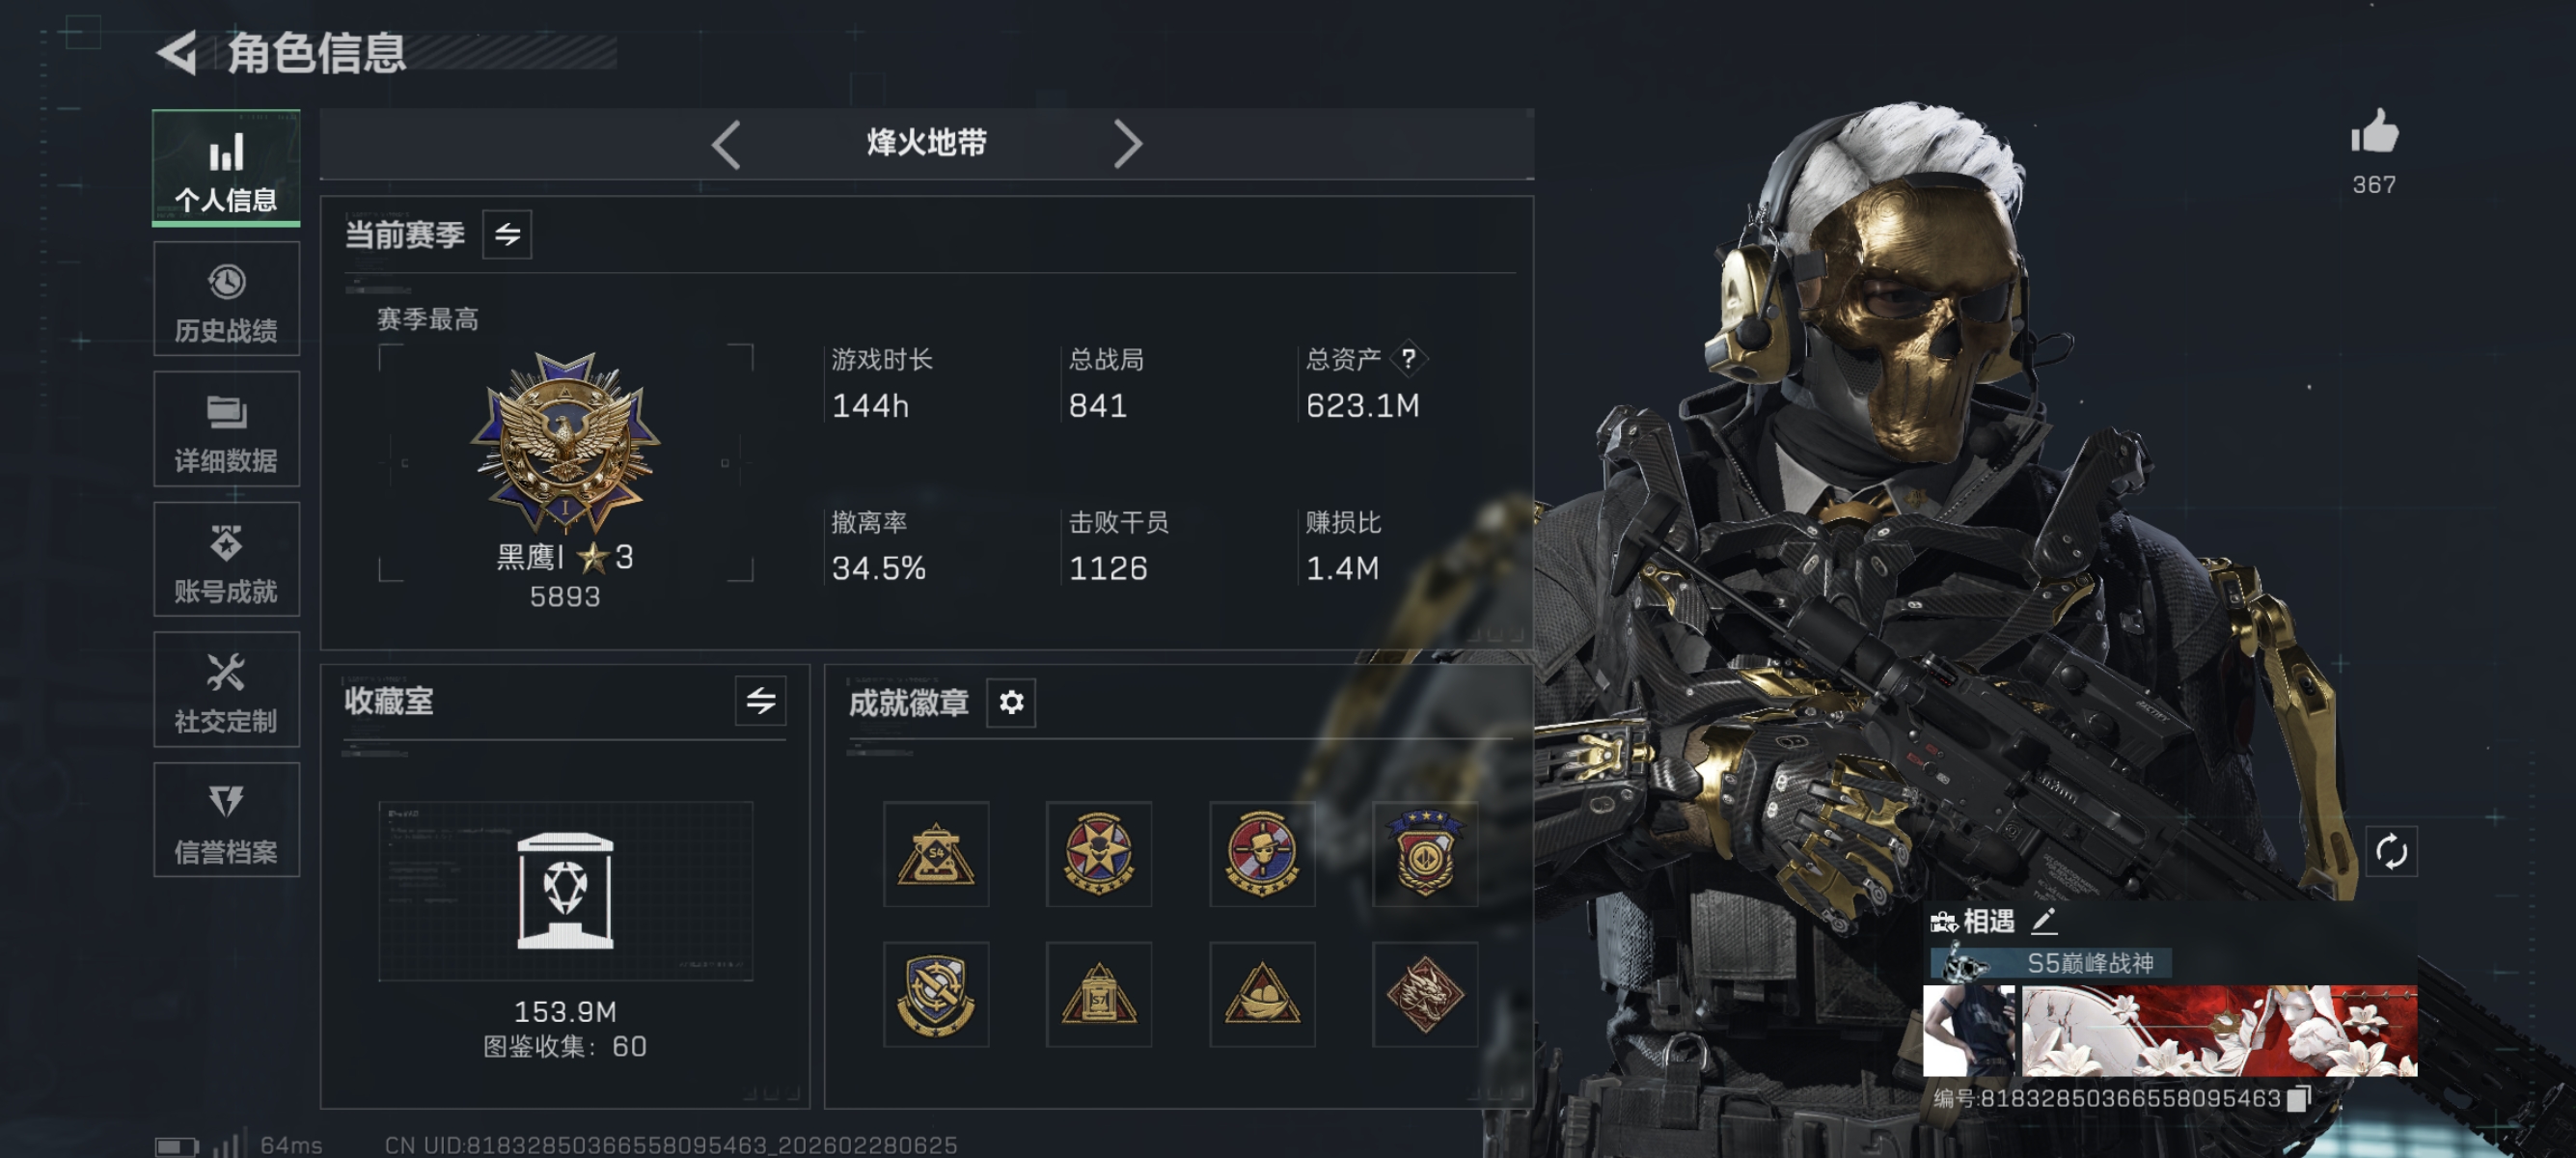Click the 黑鹰I rank emblem
The height and width of the screenshot is (1158, 2576).
tap(565, 441)
